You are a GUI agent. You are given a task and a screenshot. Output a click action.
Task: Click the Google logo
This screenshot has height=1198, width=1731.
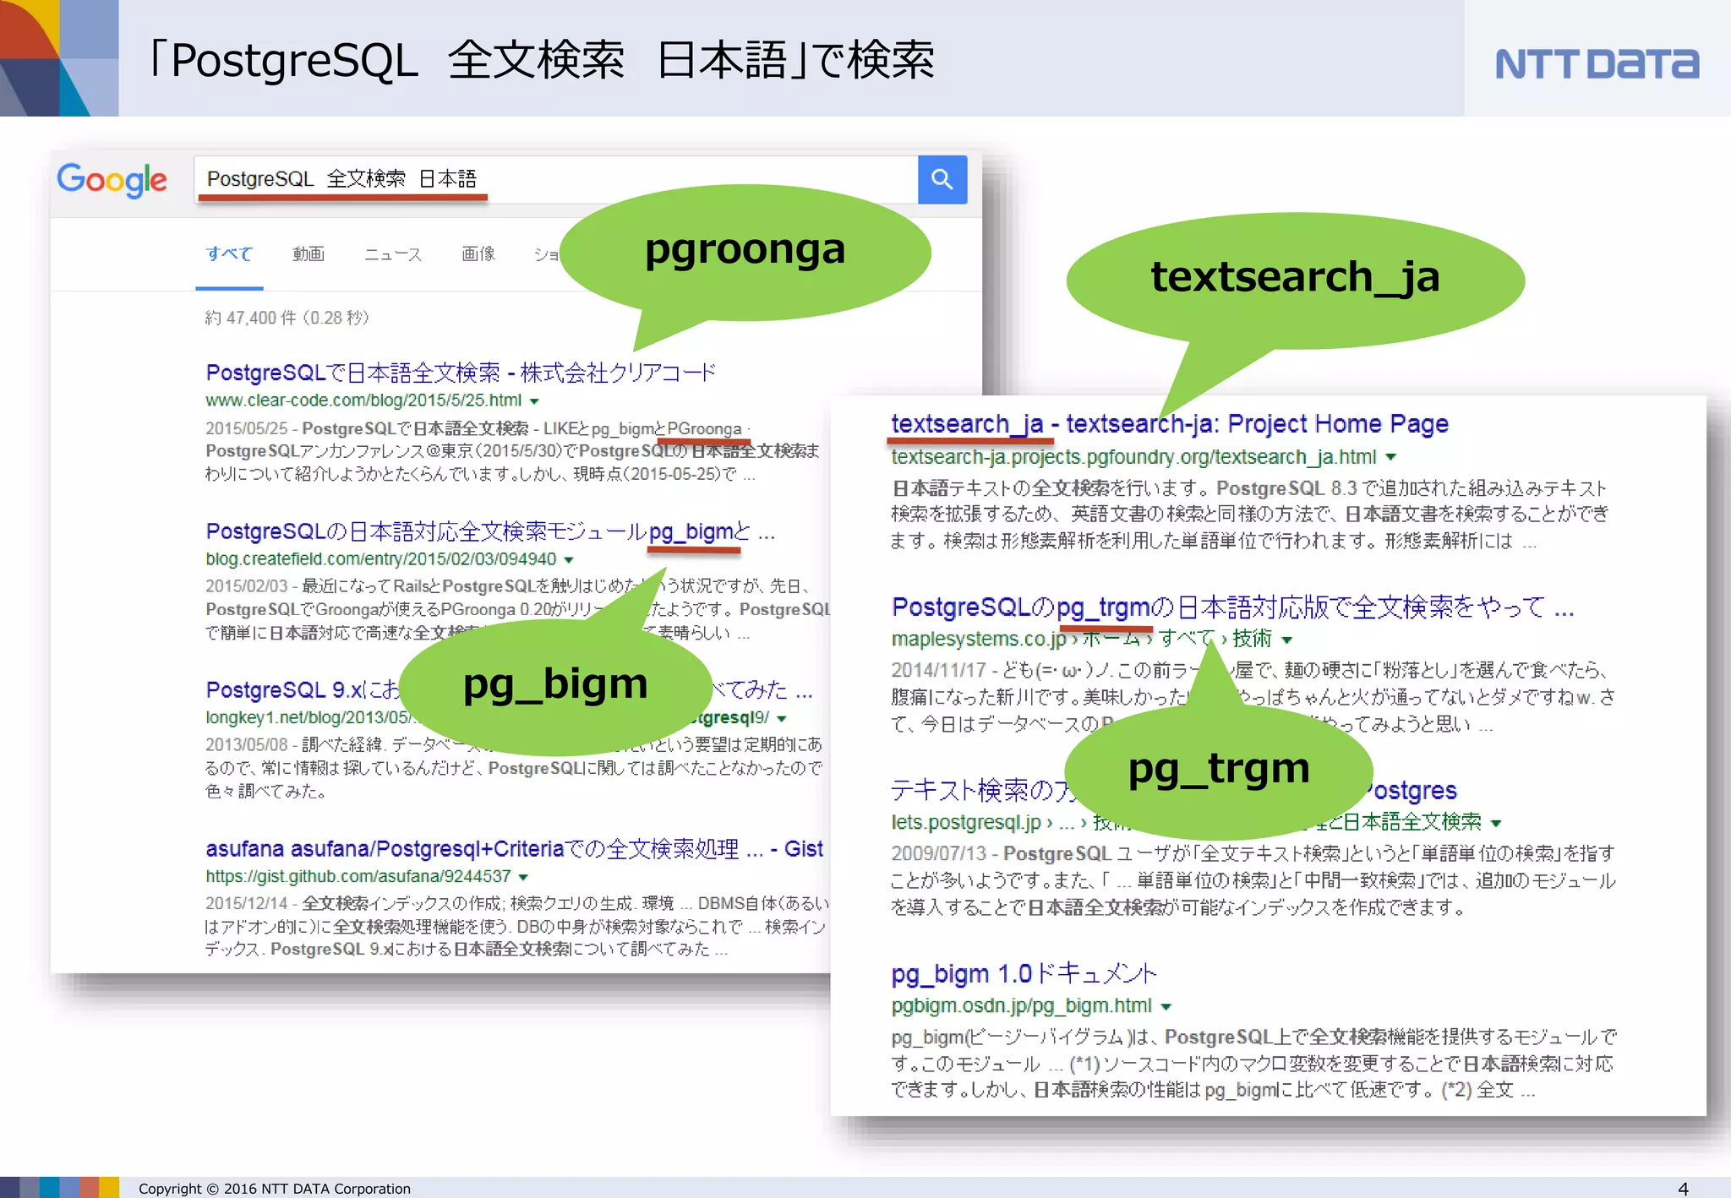pos(112,180)
